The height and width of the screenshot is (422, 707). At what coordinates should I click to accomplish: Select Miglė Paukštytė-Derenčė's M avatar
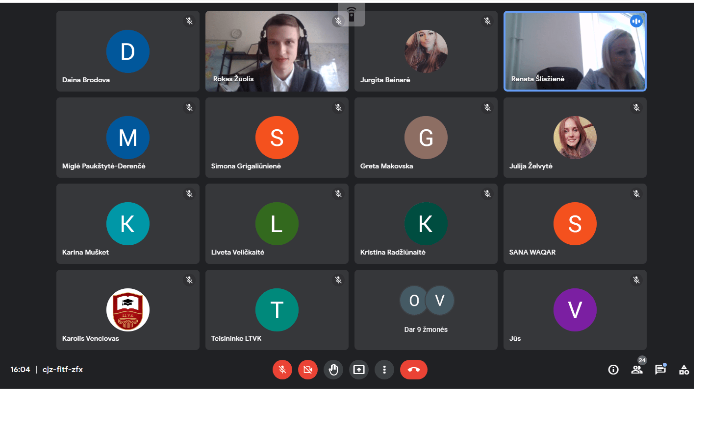[x=128, y=138]
